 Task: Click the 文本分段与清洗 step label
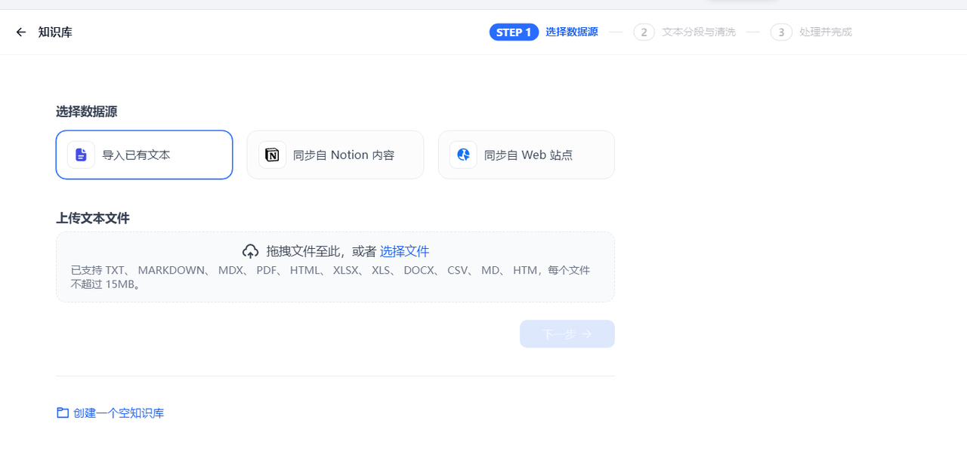(x=699, y=32)
